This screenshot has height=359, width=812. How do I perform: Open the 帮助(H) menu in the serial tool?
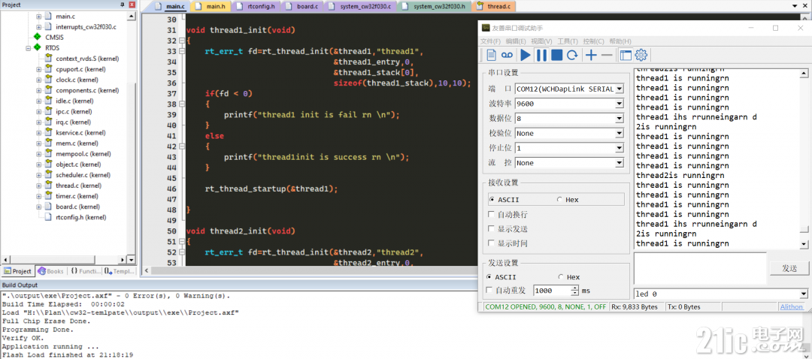[620, 41]
